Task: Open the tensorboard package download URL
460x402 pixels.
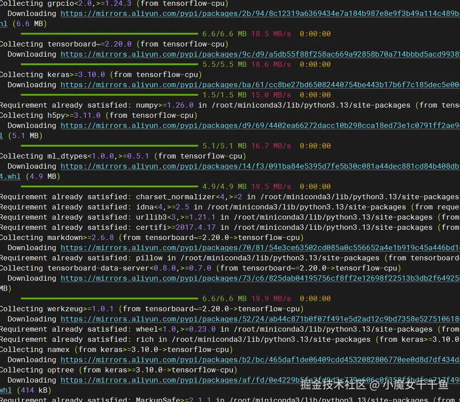Action: (260, 54)
